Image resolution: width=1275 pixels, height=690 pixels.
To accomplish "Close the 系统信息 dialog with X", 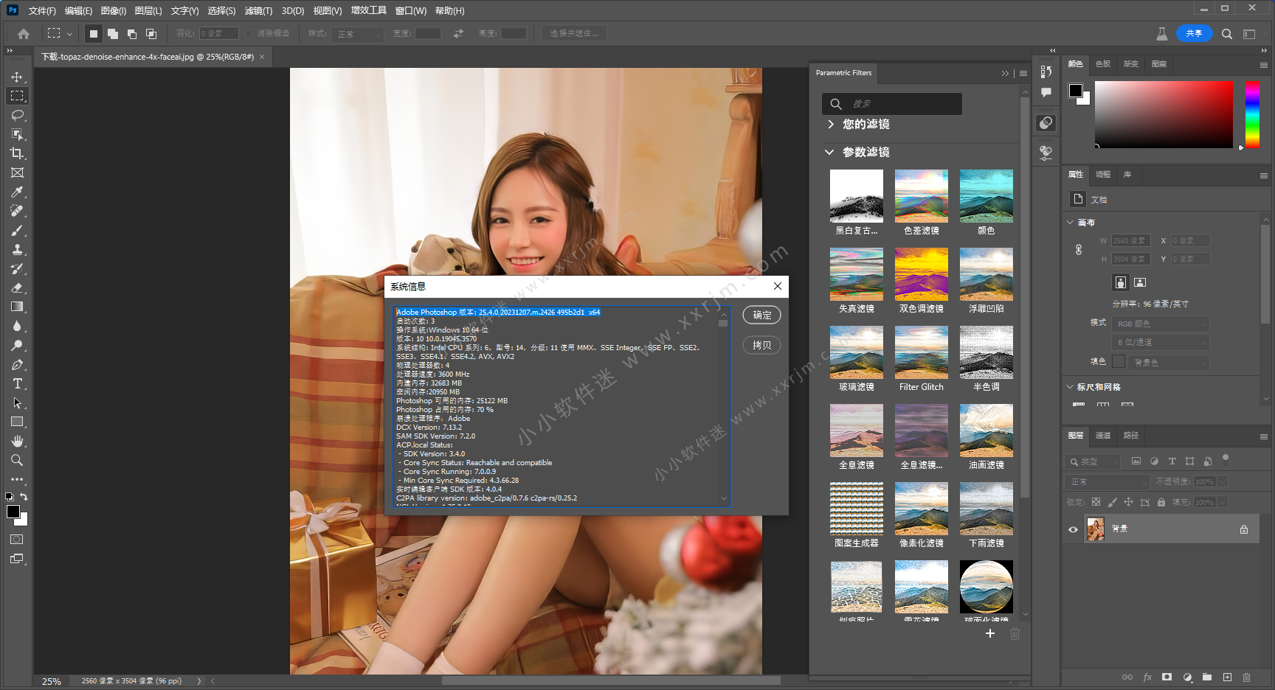I will coord(777,286).
